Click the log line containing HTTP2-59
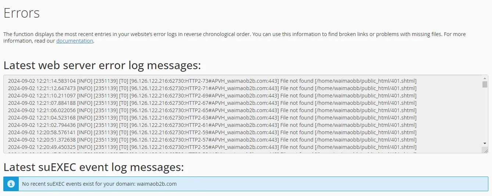The height and width of the screenshot is (196, 492). [x=212, y=132]
